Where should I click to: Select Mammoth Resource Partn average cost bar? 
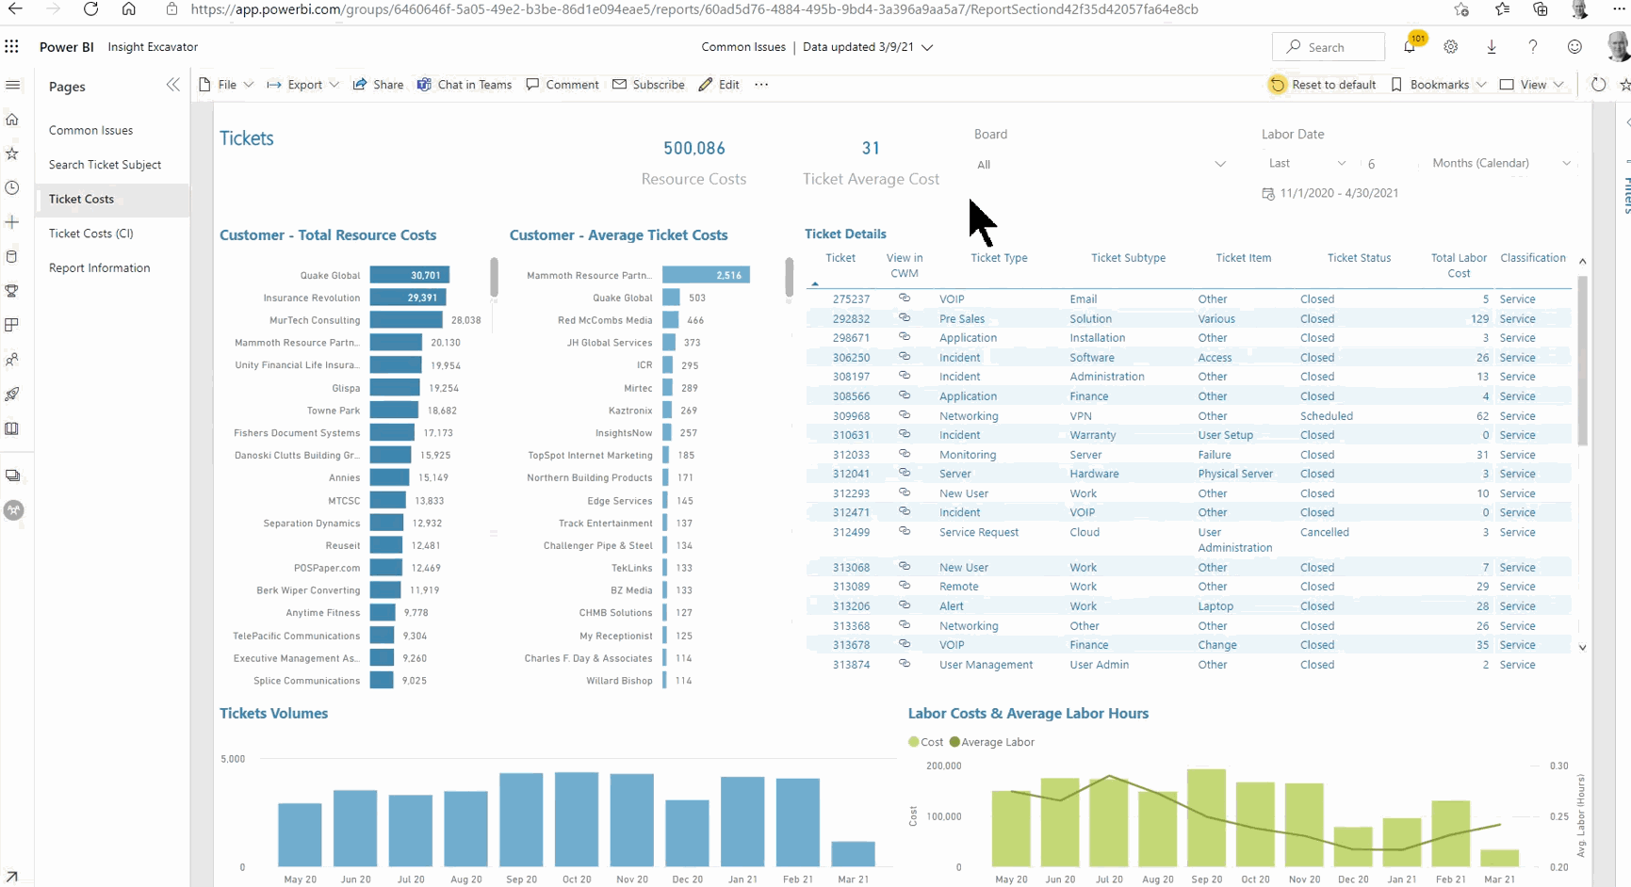(x=706, y=275)
